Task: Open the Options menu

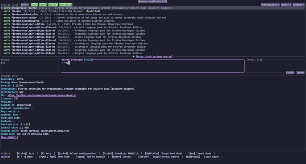Action: point(299,5)
